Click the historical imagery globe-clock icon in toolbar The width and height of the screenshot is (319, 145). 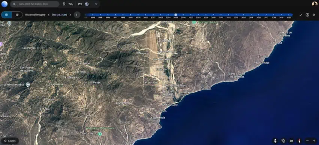click(x=87, y=4)
